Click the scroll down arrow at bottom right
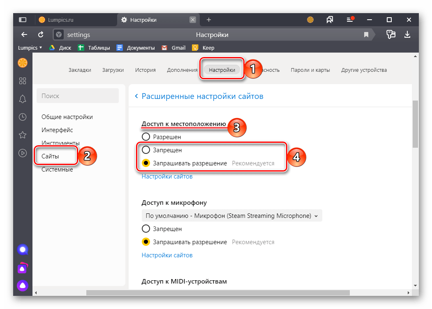432x309 pixels. (x=415, y=286)
